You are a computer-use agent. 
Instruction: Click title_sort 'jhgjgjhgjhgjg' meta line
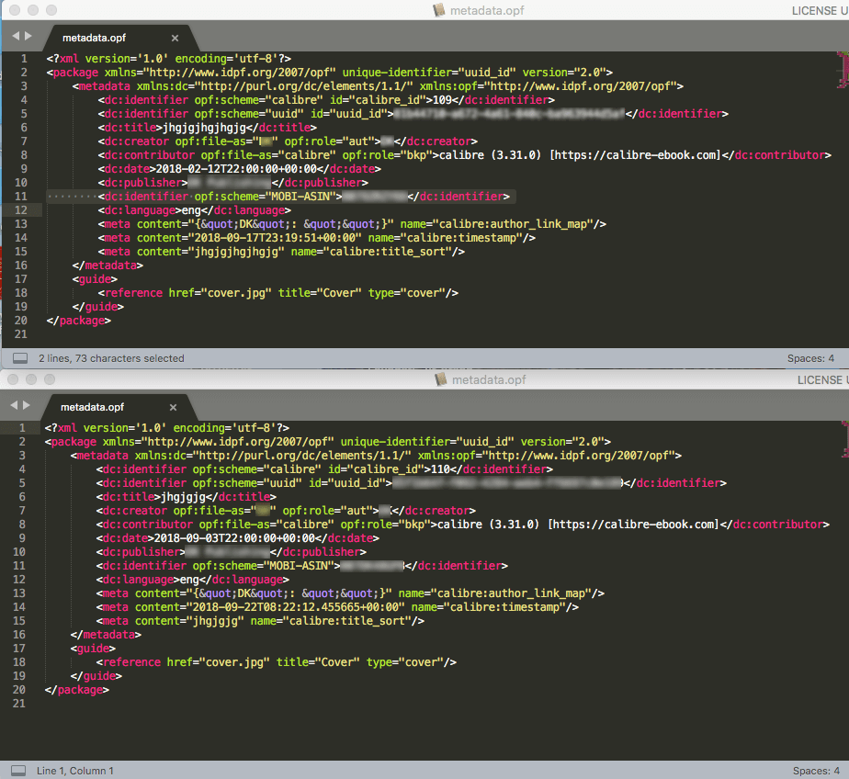point(281,251)
